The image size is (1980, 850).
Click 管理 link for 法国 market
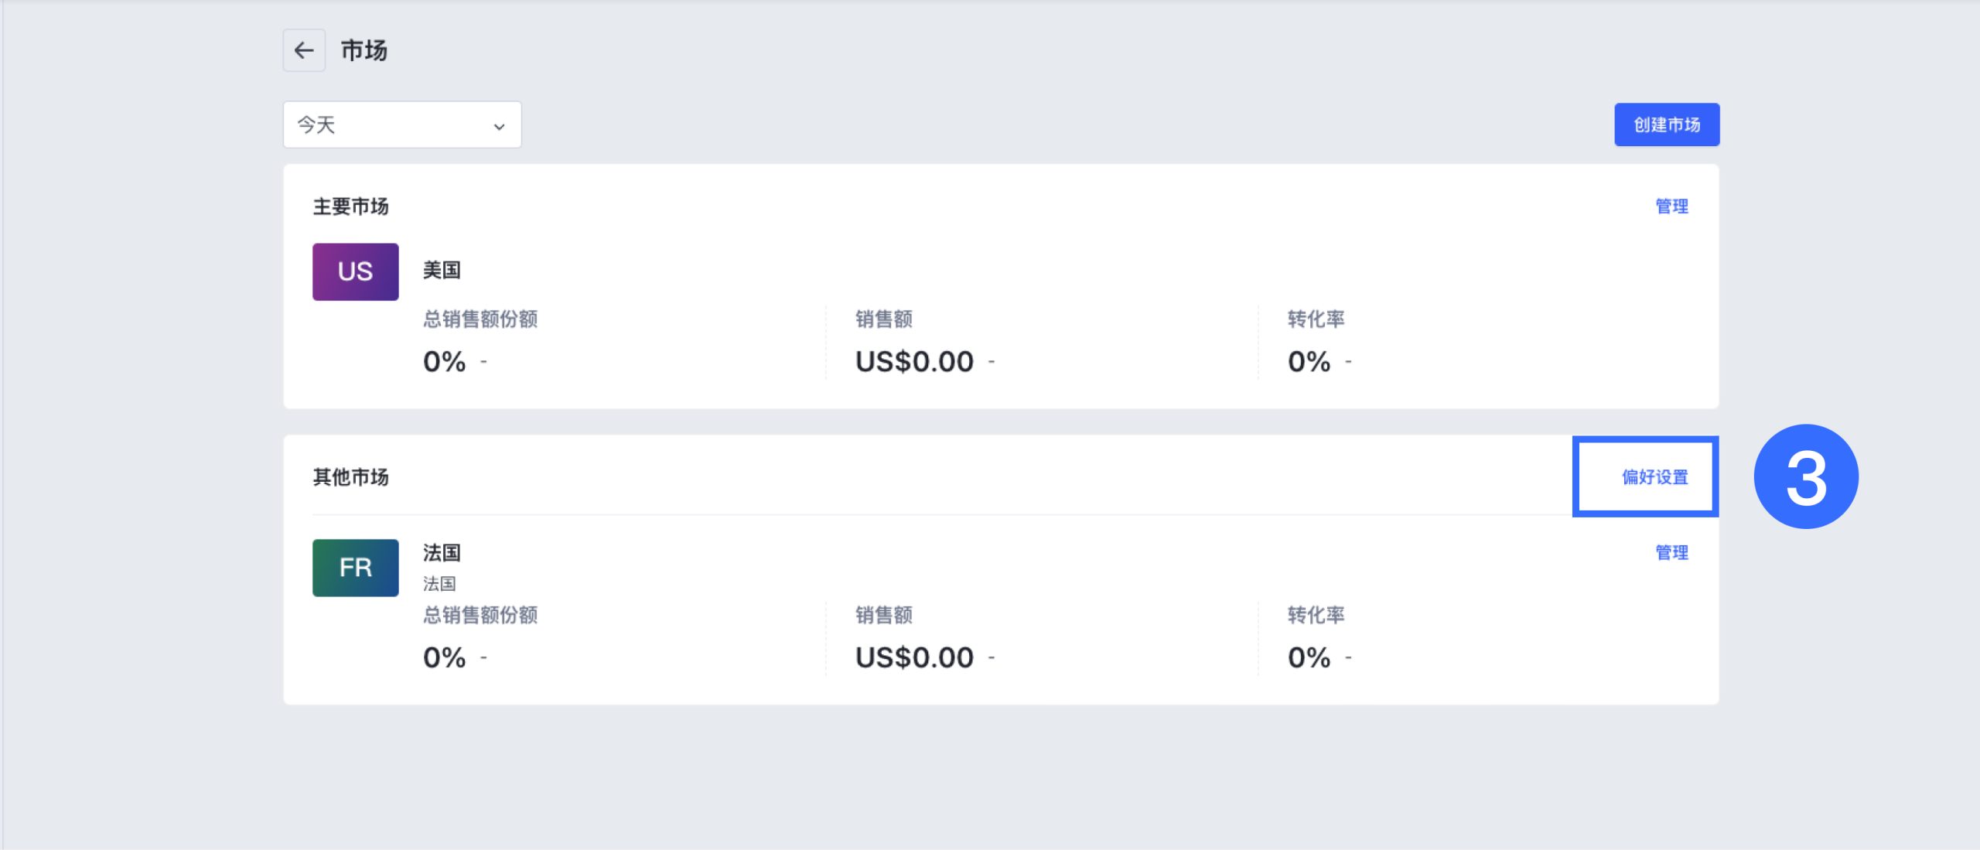[1671, 552]
